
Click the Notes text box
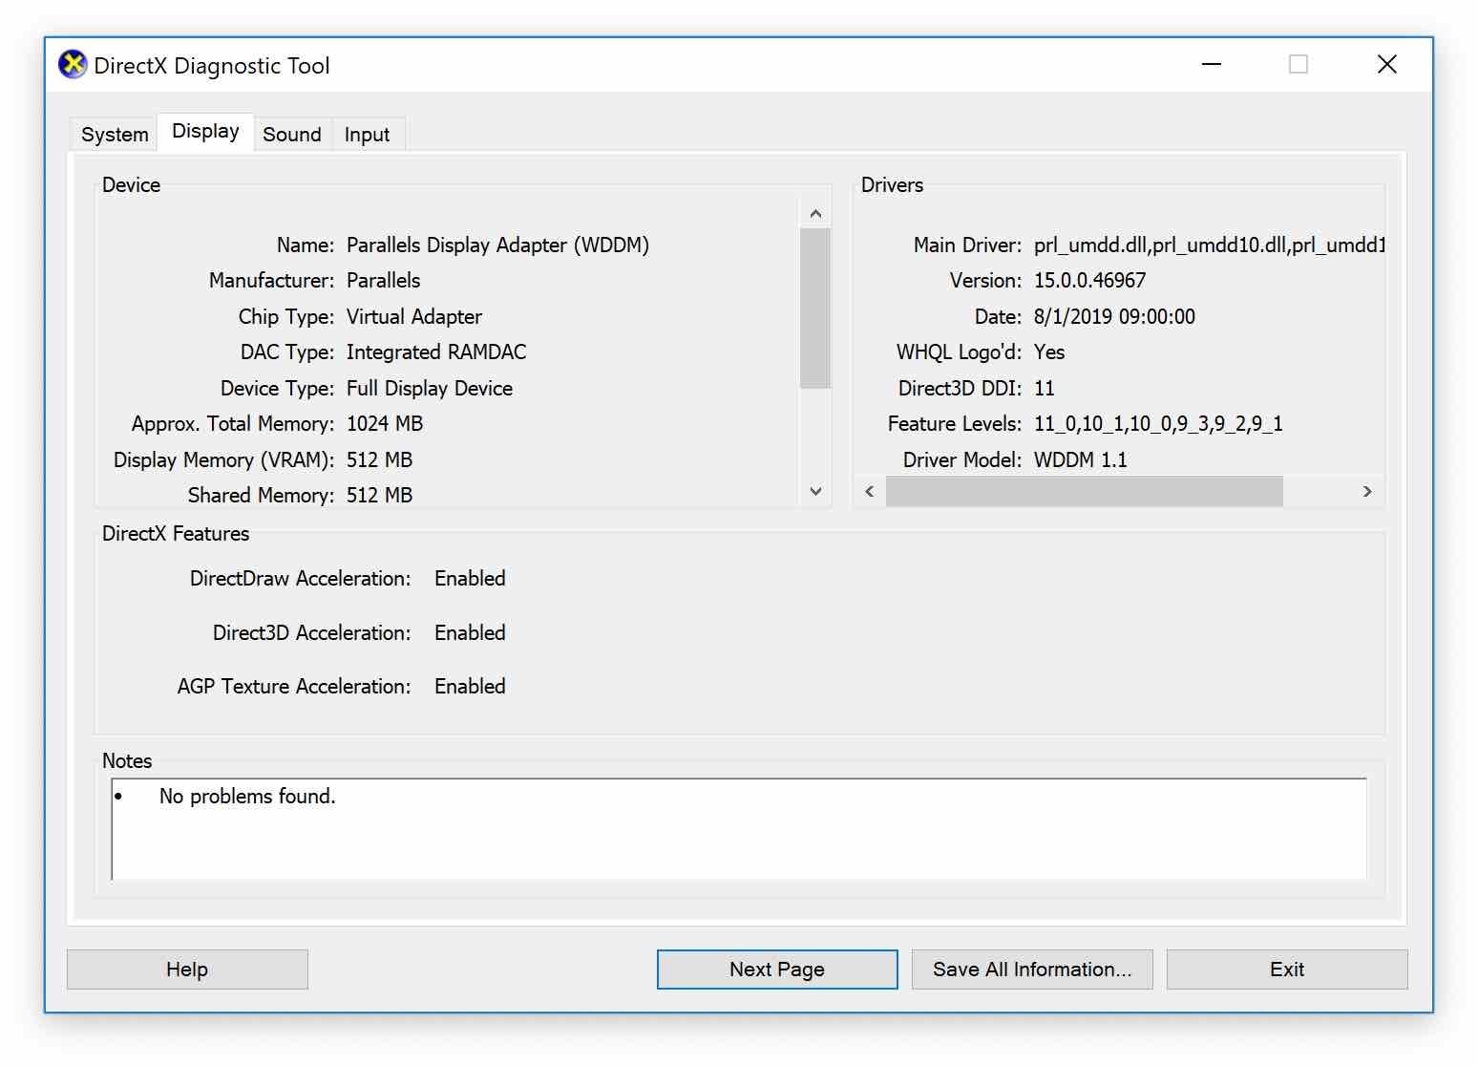739,829
